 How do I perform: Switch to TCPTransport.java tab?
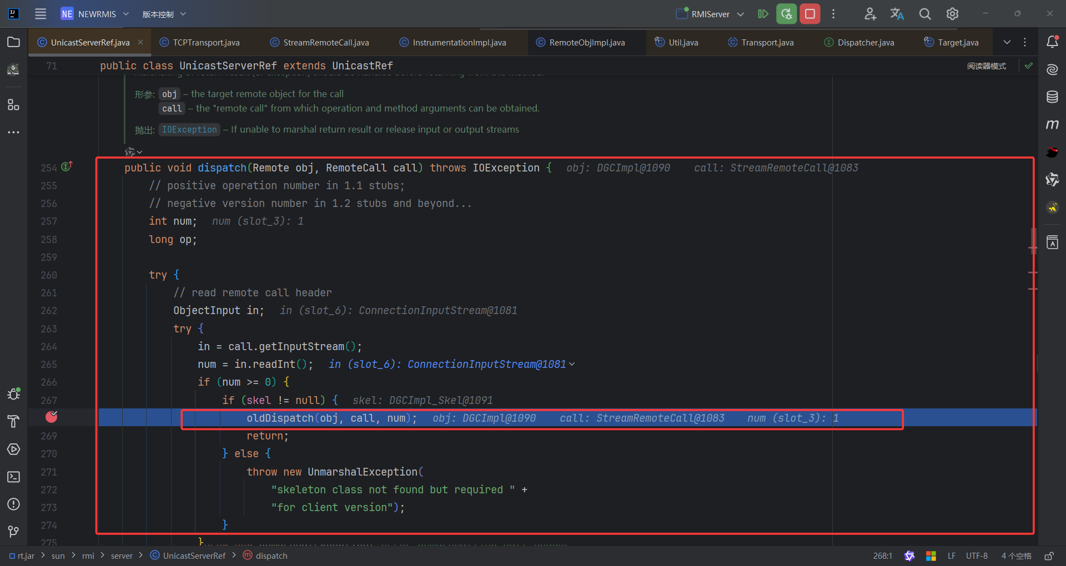pyautogui.click(x=200, y=42)
